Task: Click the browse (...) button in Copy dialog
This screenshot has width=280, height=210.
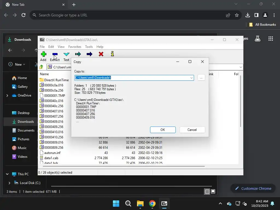Action: coord(201,78)
